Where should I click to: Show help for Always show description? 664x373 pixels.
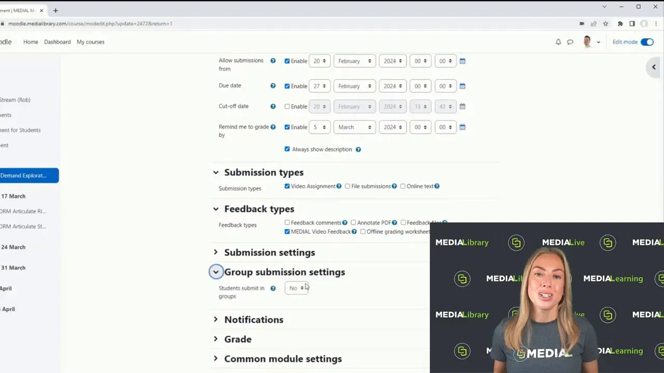point(358,150)
